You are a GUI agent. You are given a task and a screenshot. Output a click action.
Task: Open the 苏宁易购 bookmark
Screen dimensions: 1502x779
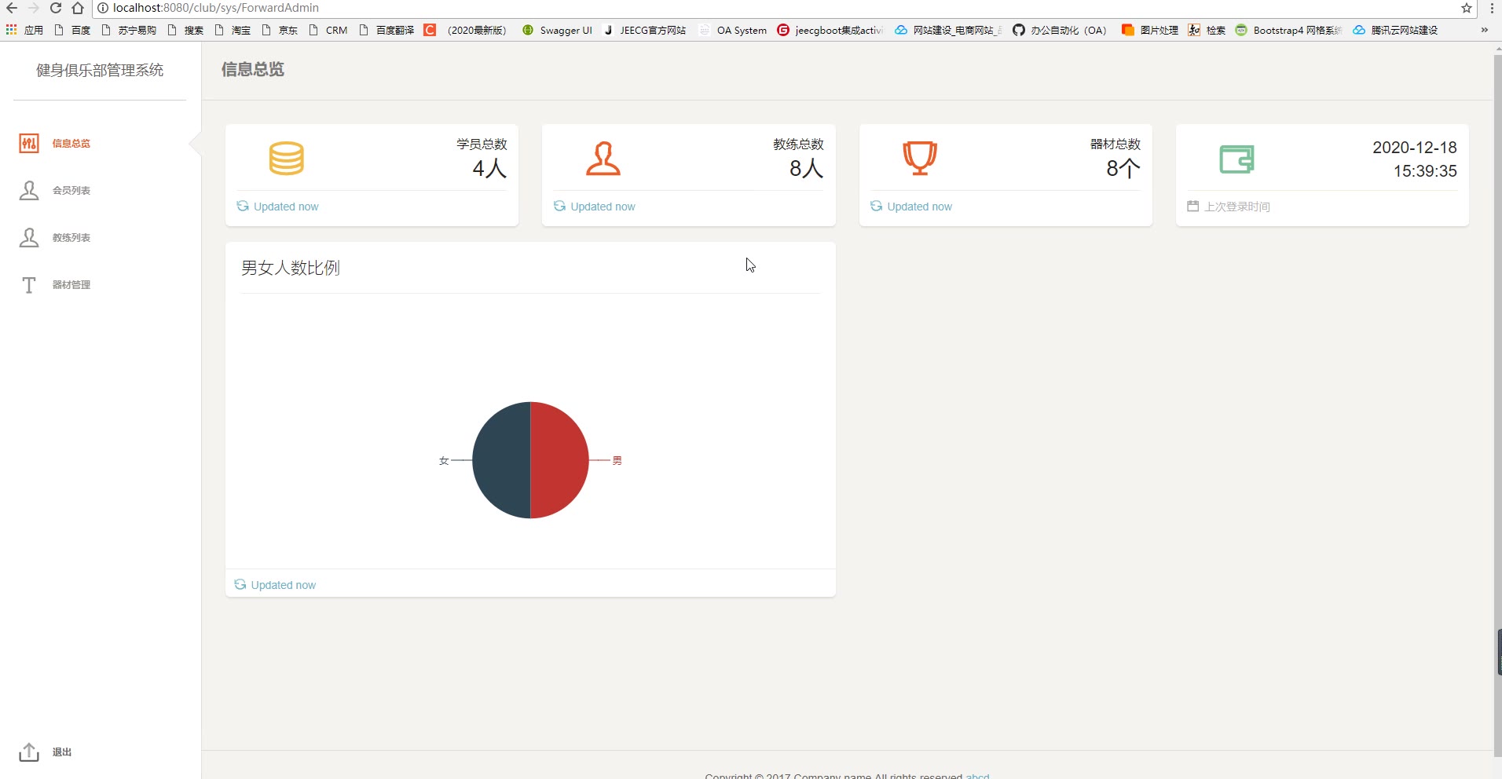tap(129, 30)
